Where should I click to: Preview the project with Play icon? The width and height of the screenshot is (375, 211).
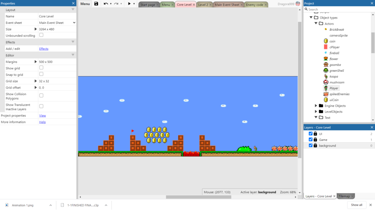pyautogui.click(x=129, y=4)
